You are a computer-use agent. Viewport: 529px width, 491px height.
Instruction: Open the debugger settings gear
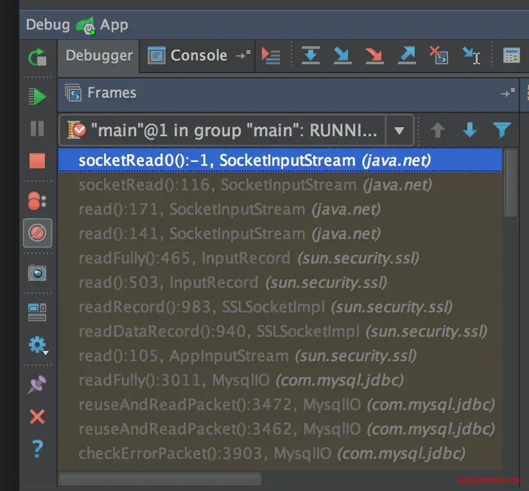click(37, 345)
